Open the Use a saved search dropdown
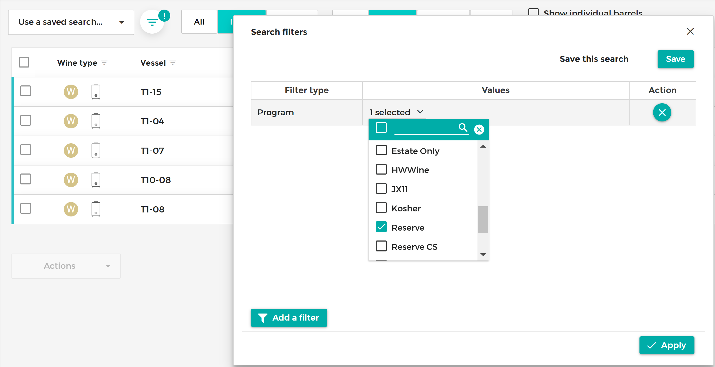The image size is (715, 367). [71, 22]
